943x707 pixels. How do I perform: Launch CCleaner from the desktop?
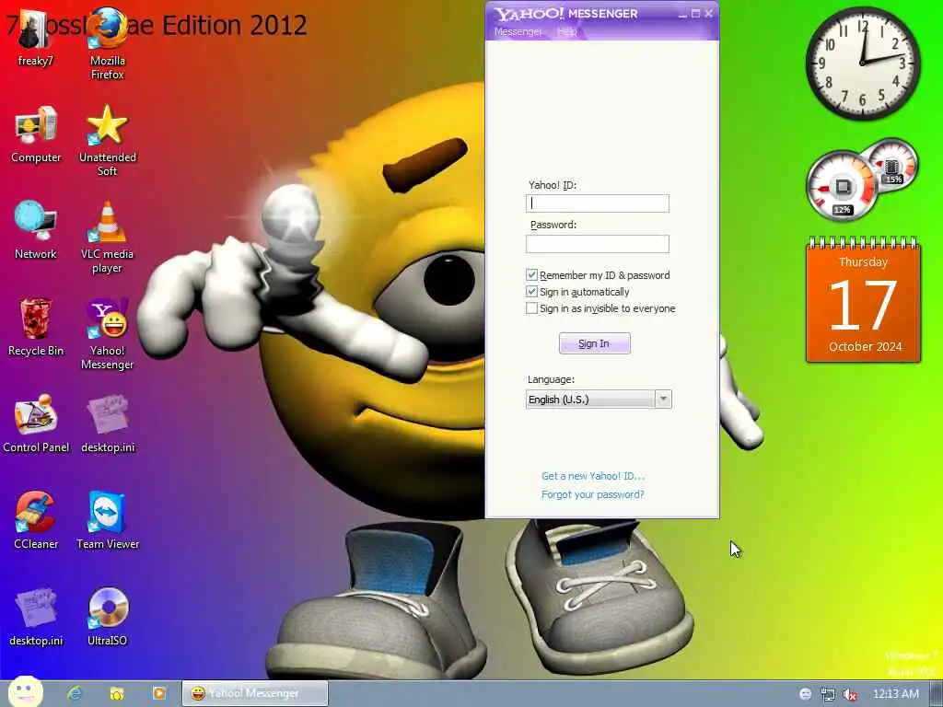(36, 521)
